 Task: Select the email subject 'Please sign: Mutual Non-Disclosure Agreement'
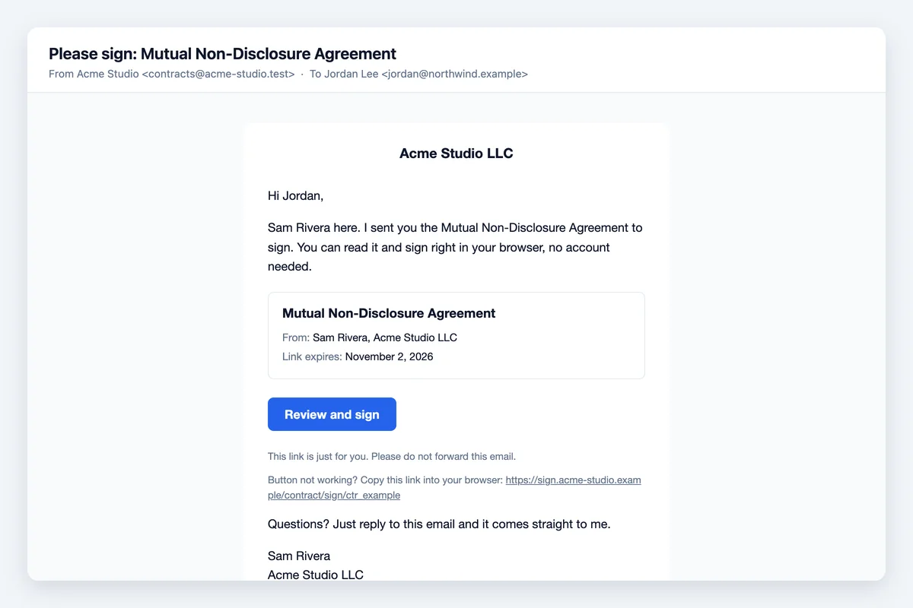222,54
